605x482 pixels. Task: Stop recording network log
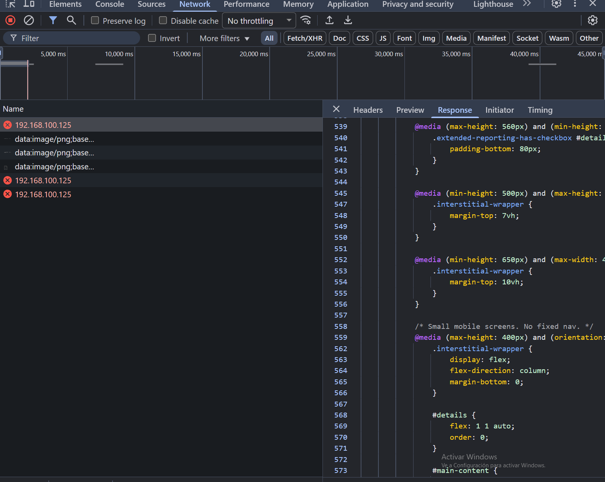[11, 20]
